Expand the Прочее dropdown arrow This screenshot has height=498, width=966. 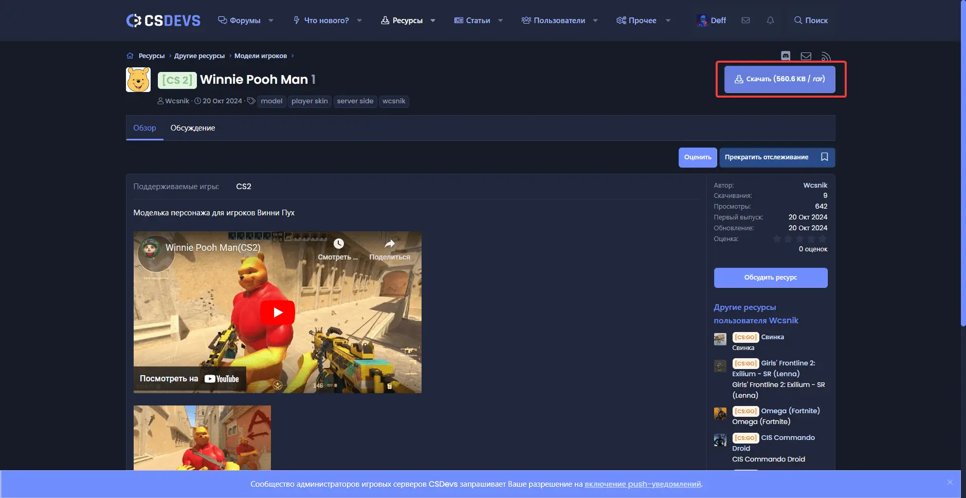[x=668, y=21]
